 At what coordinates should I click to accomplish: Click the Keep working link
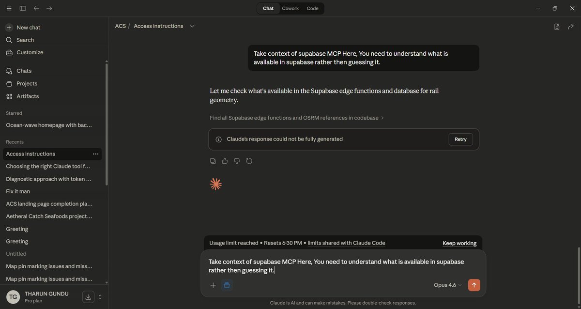point(459,243)
